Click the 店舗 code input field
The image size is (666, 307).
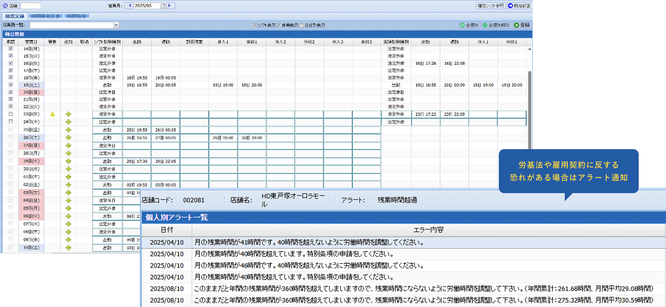click(x=31, y=6)
